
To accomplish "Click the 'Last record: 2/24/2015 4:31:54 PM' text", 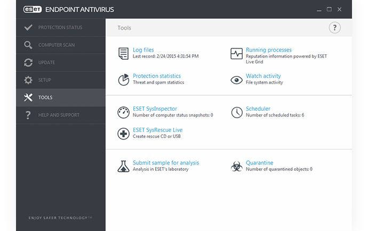I will point(166,56).
